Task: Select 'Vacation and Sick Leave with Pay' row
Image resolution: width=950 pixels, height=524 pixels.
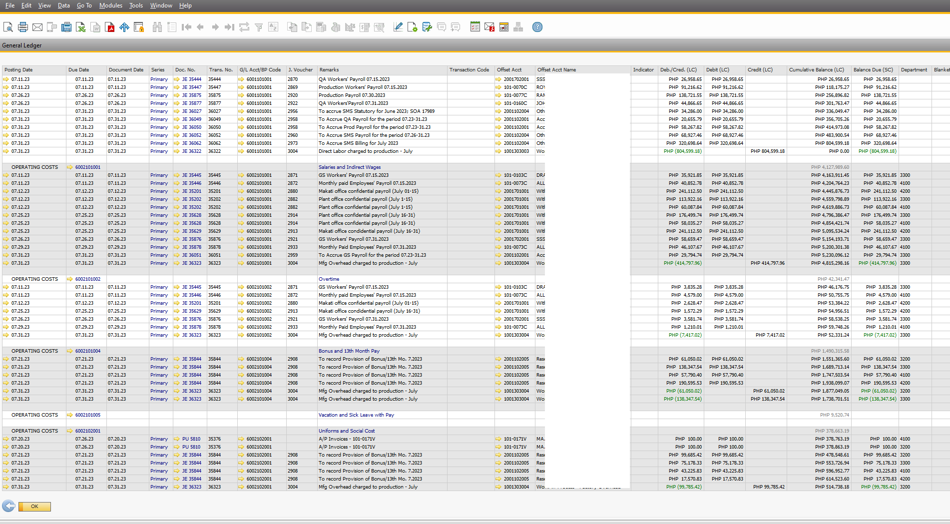Action: point(356,415)
